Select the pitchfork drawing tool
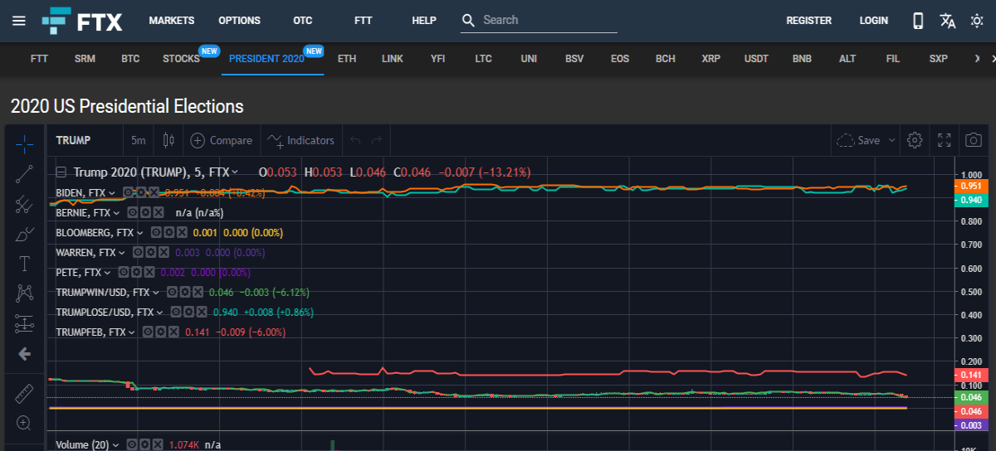 24,204
